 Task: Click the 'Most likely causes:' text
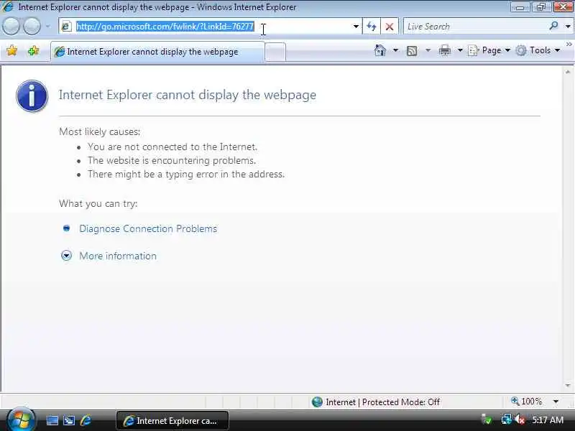click(99, 131)
